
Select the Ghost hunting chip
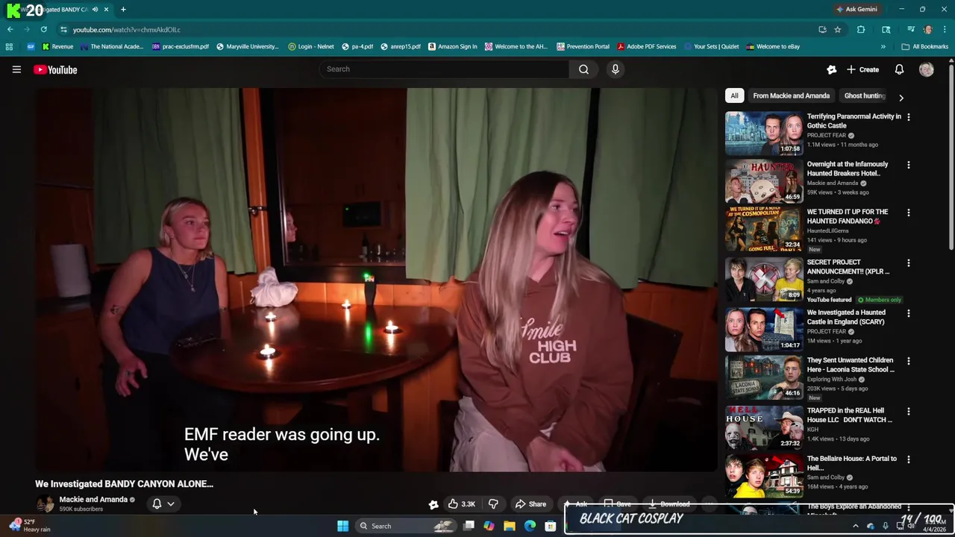pos(864,95)
